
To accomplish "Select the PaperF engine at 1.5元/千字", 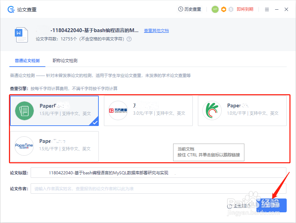I will click(54, 111).
